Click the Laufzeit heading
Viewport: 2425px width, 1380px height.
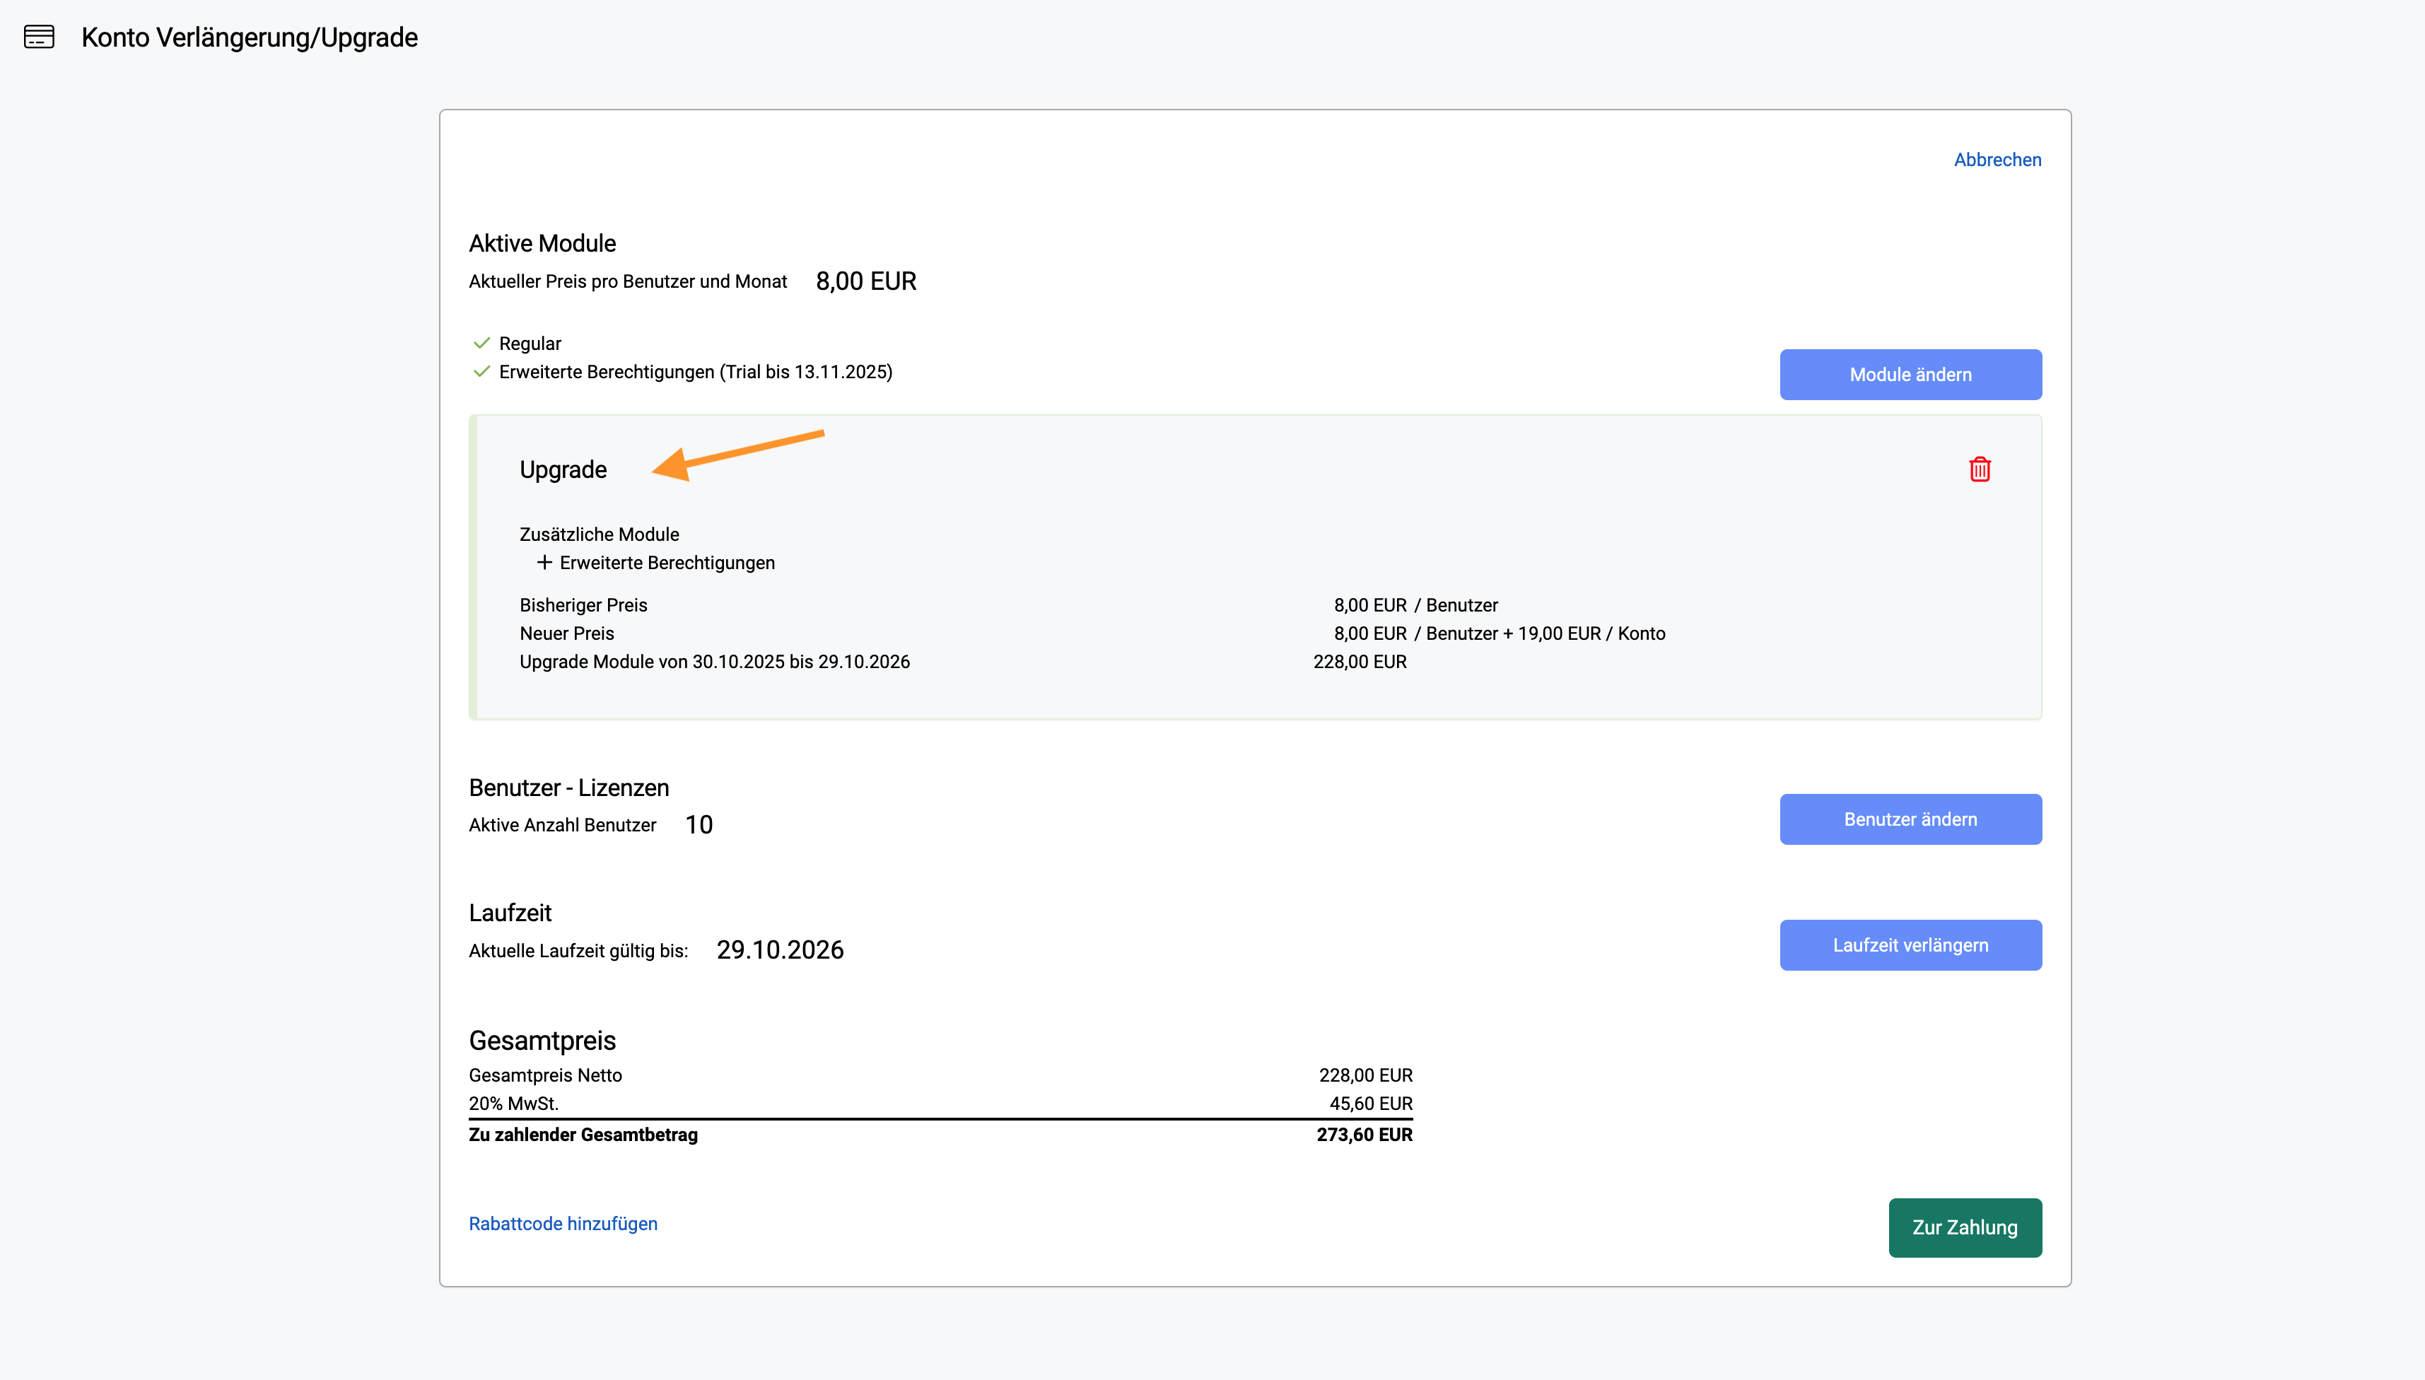(510, 913)
